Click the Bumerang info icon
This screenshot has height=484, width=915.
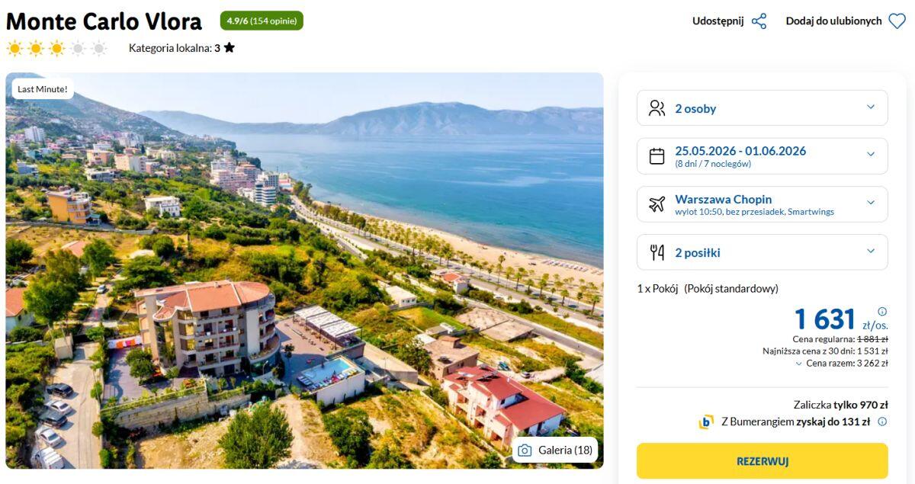[x=882, y=421]
